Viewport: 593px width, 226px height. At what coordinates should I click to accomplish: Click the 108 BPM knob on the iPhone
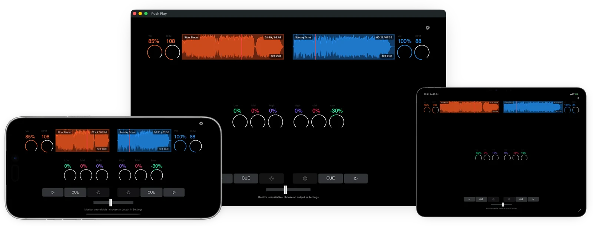(x=47, y=146)
